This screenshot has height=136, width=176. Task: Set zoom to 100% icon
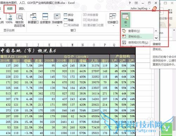[x=9, y=17]
